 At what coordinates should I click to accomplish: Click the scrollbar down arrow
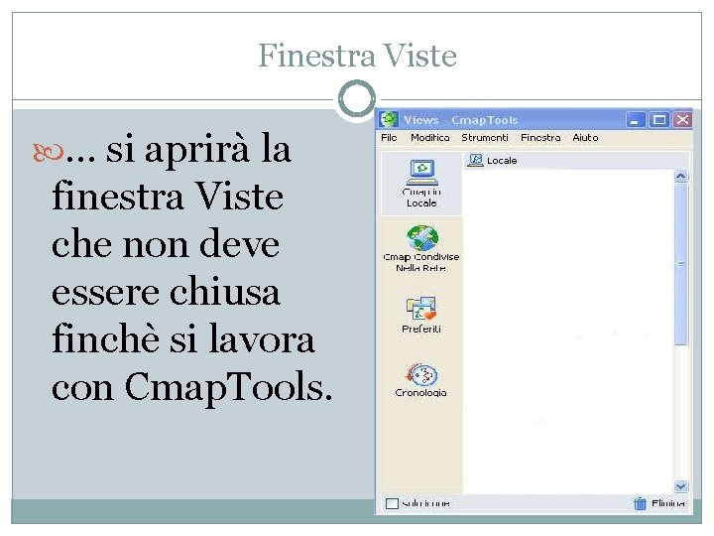pyautogui.click(x=680, y=486)
